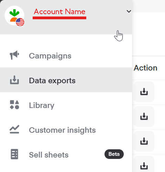Click the Customer insights chart icon
The height and width of the screenshot is (172, 165).
tap(14, 129)
